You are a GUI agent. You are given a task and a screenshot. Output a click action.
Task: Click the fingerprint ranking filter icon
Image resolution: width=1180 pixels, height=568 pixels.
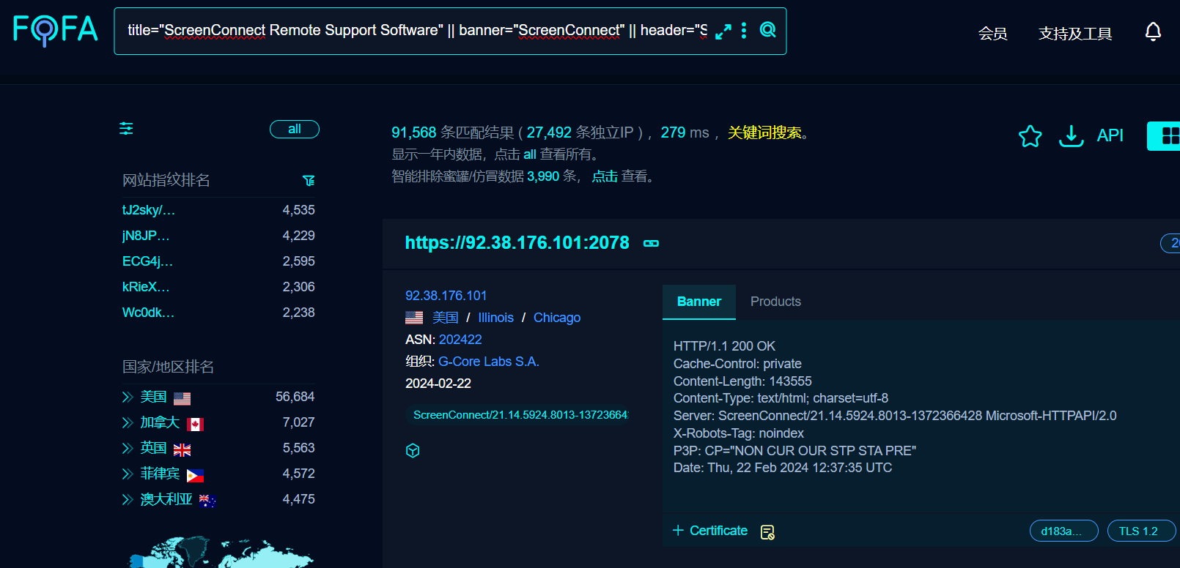pyautogui.click(x=309, y=180)
